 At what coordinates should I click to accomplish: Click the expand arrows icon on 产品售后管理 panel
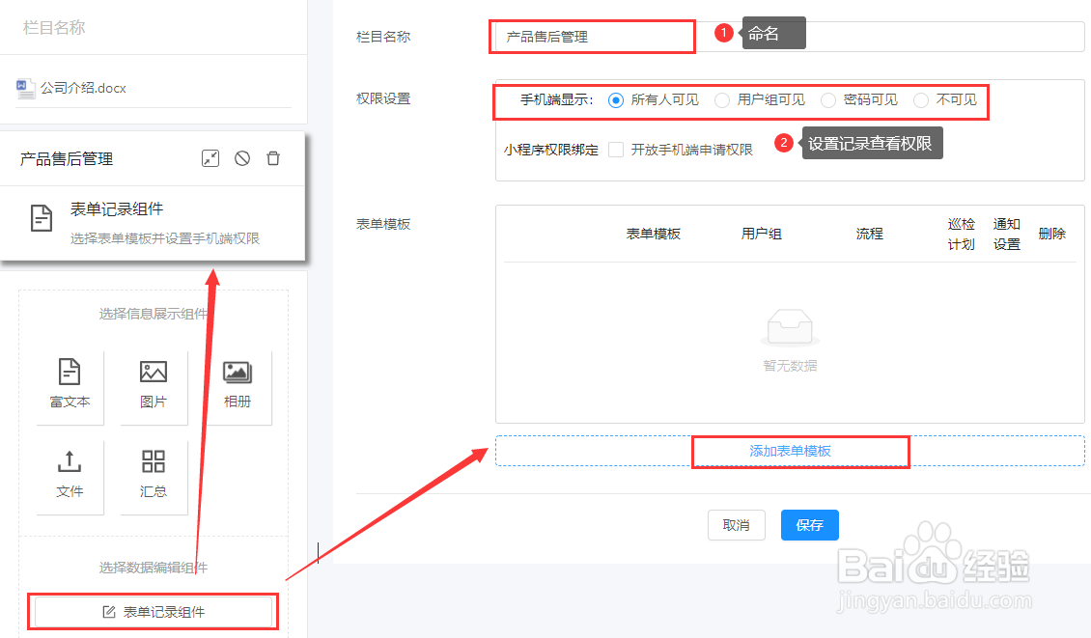[x=210, y=158]
